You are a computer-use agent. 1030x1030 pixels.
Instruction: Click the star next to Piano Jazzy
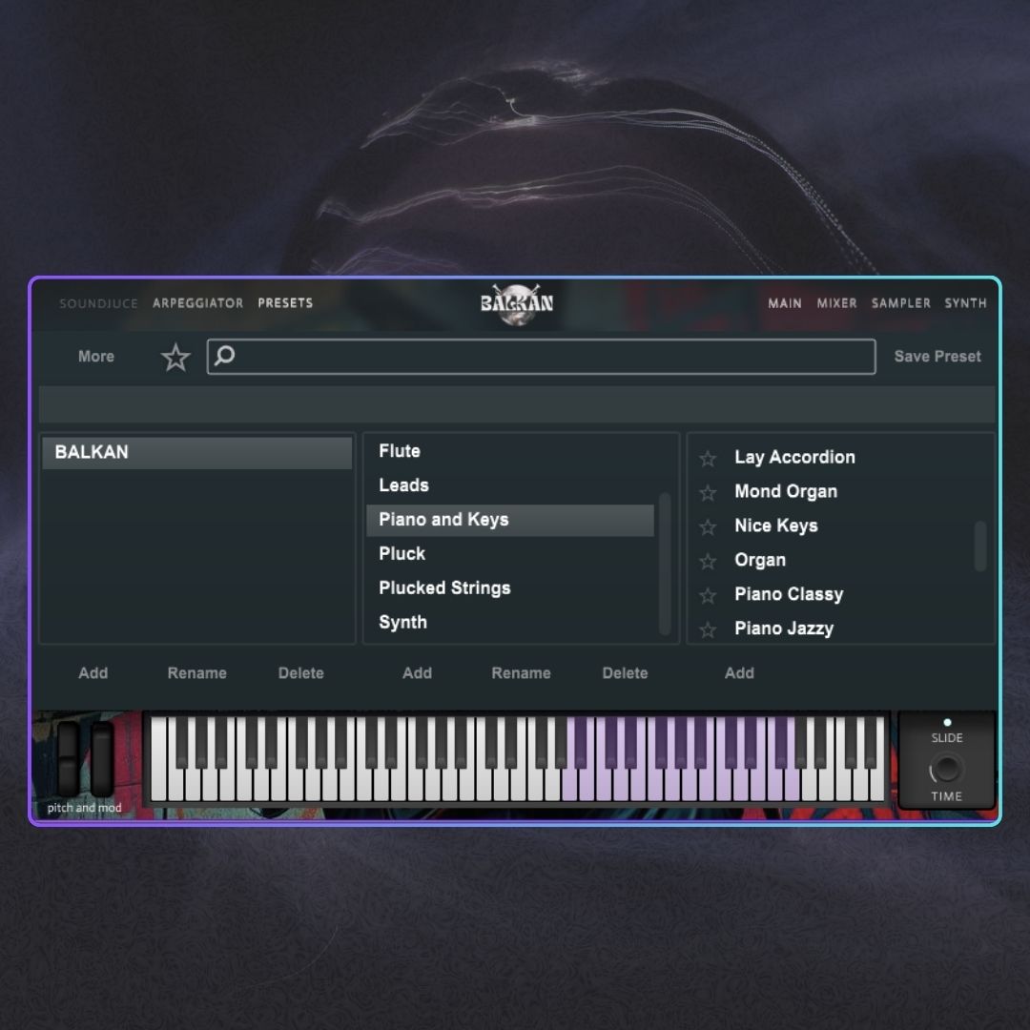tap(708, 629)
